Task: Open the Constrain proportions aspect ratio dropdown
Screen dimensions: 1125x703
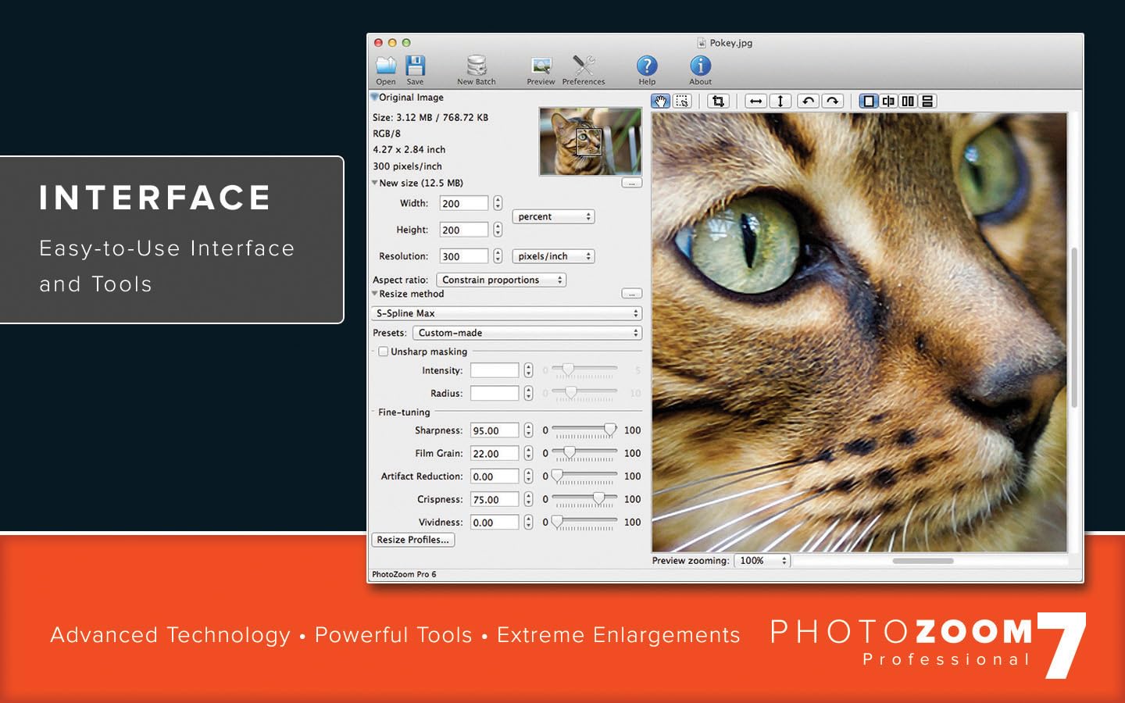Action: tap(501, 280)
